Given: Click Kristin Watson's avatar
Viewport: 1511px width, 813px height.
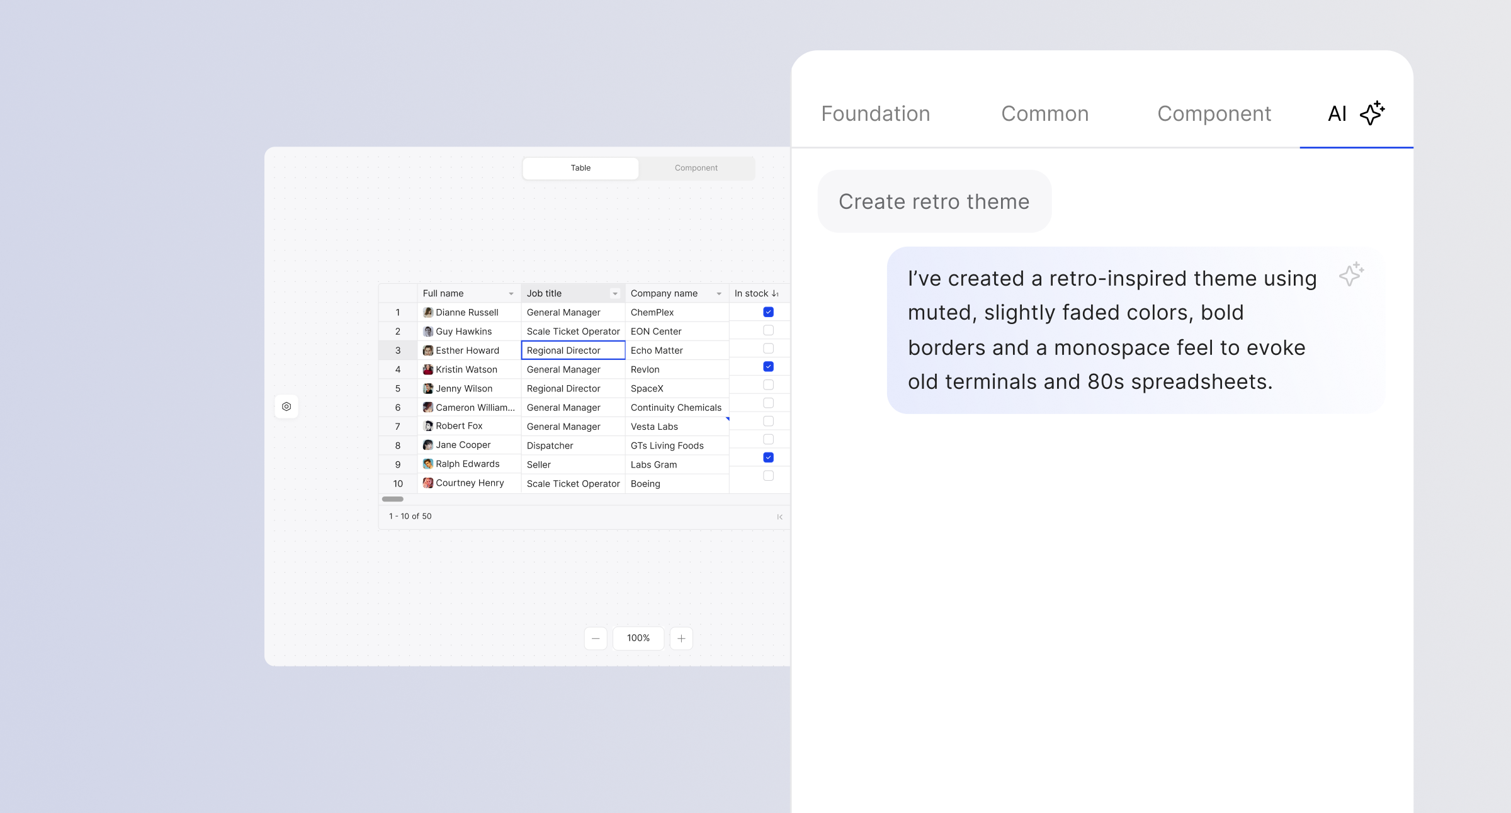Looking at the screenshot, I should click(x=428, y=369).
